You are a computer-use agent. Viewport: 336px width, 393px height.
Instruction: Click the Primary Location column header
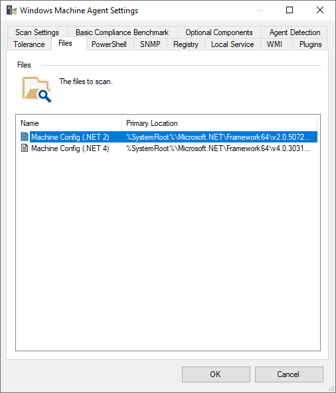point(220,123)
